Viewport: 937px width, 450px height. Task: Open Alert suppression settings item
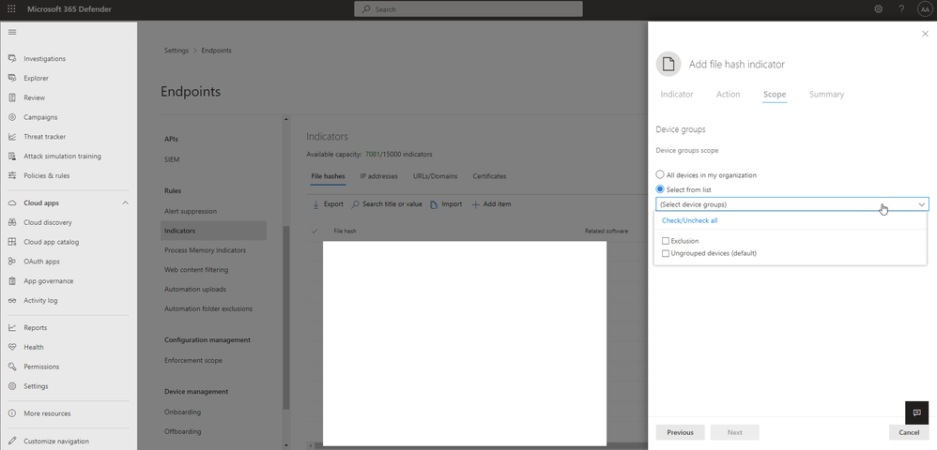[191, 211]
